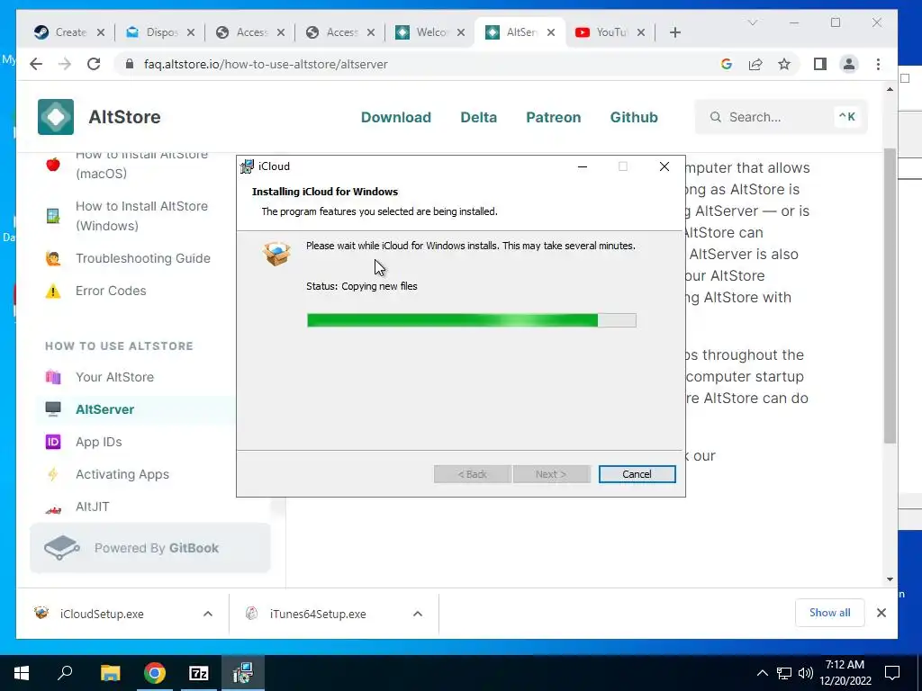The height and width of the screenshot is (691, 922).
Task: Open 7-Zip from the taskbar
Action: (x=199, y=673)
